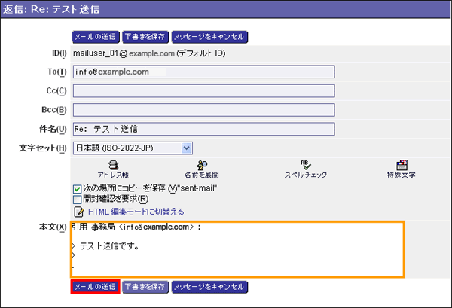This screenshot has height=308, width=452.
Task: Click bottom 下書きを保存 save draft button
Action: (x=145, y=287)
